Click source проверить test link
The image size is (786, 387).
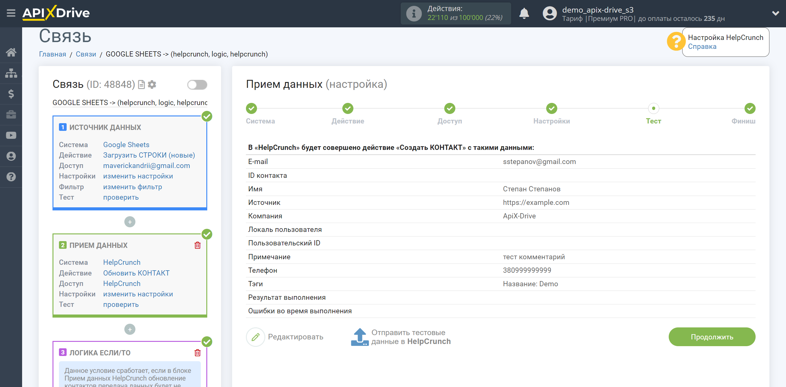tap(121, 197)
